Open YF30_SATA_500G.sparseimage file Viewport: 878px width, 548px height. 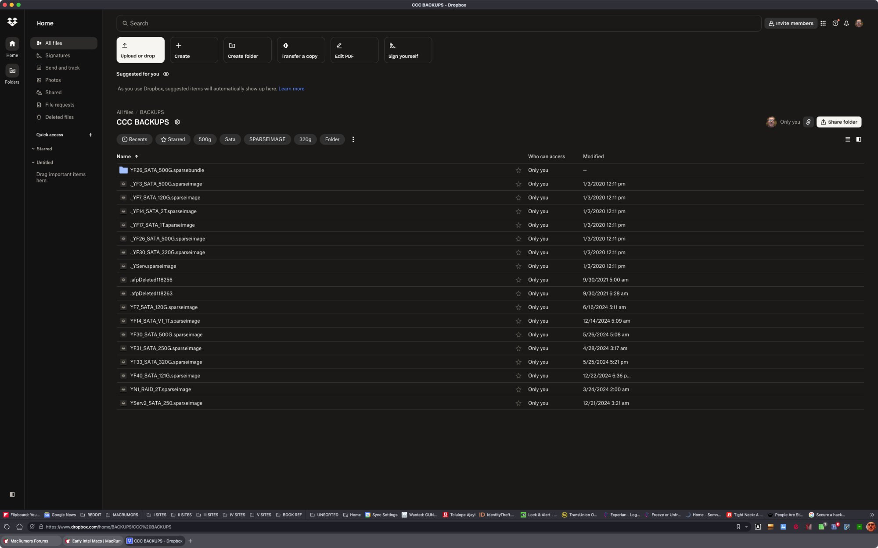[166, 335]
